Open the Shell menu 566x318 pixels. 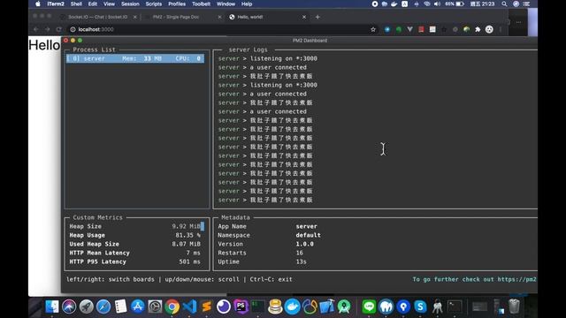[76, 4]
